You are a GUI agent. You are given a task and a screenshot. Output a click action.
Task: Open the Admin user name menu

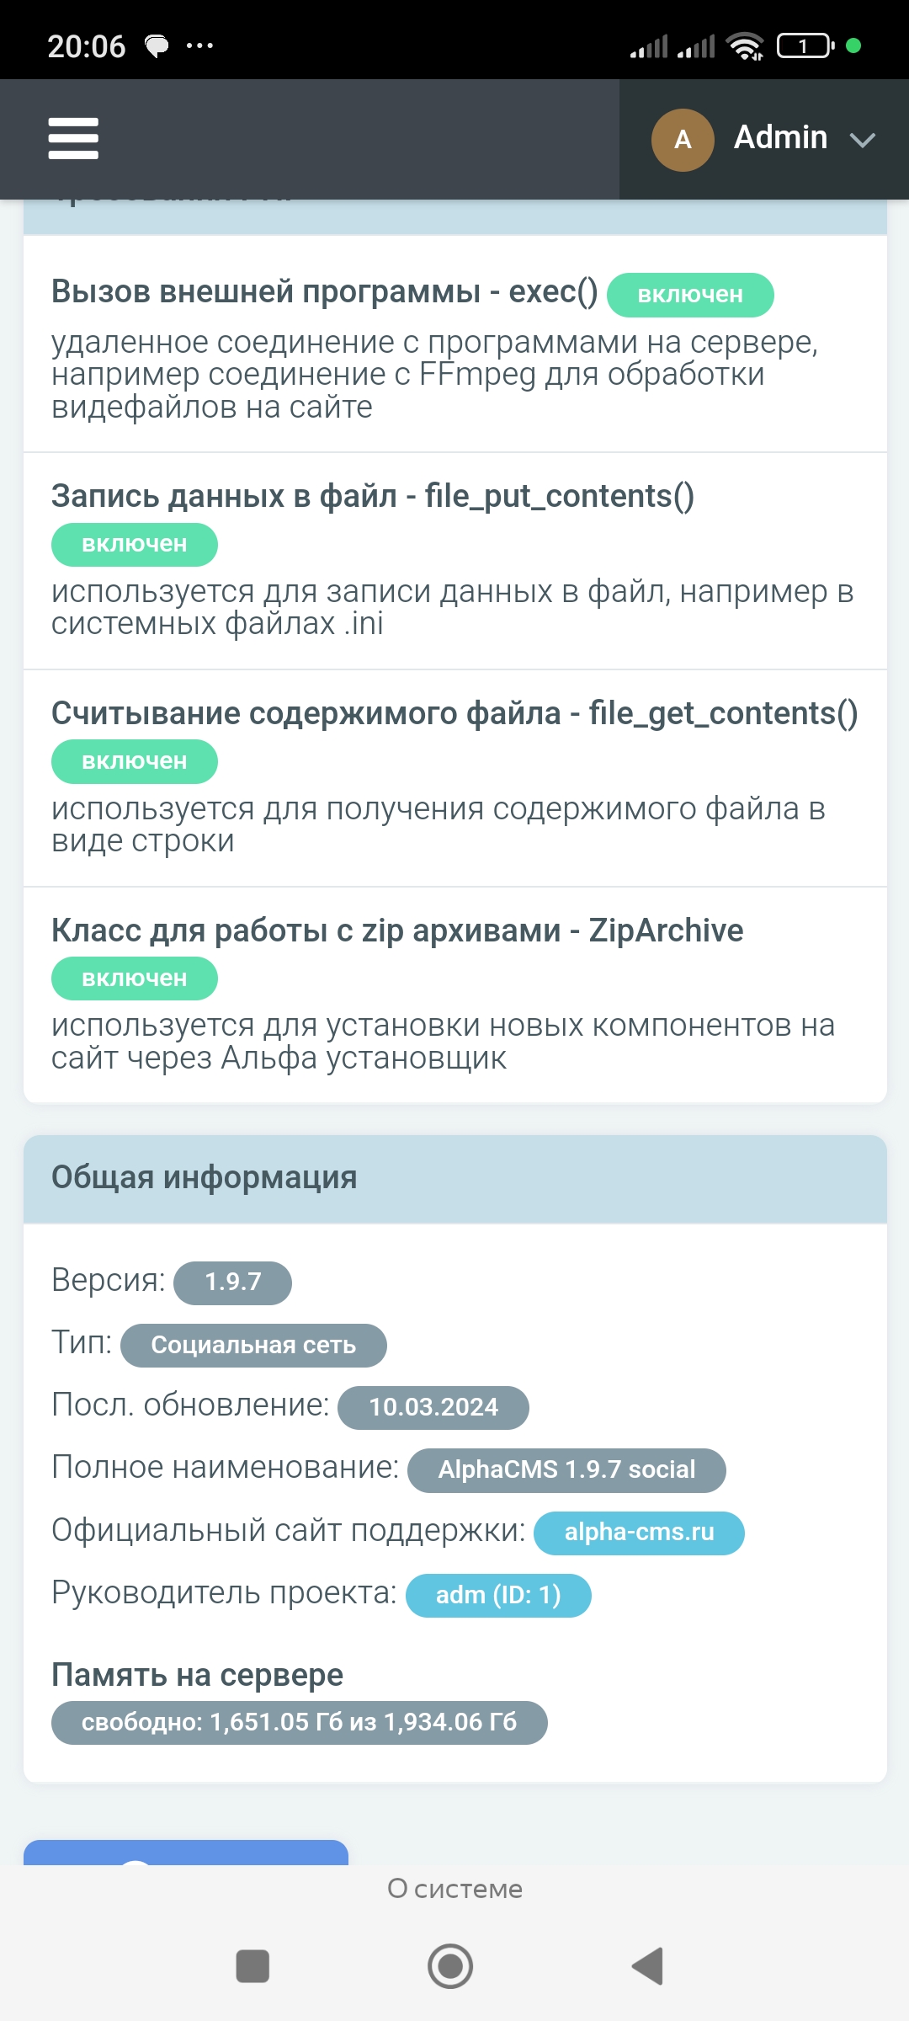(x=780, y=138)
